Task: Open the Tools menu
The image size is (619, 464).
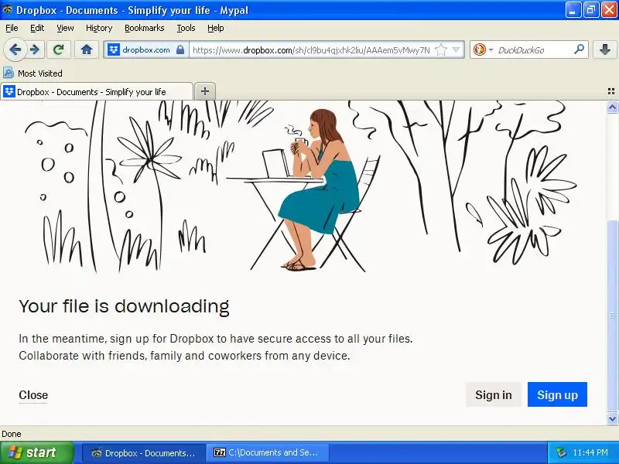Action: (186, 28)
